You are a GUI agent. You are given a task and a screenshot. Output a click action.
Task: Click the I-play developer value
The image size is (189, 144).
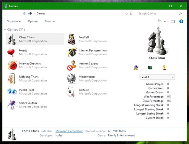pos(59,135)
